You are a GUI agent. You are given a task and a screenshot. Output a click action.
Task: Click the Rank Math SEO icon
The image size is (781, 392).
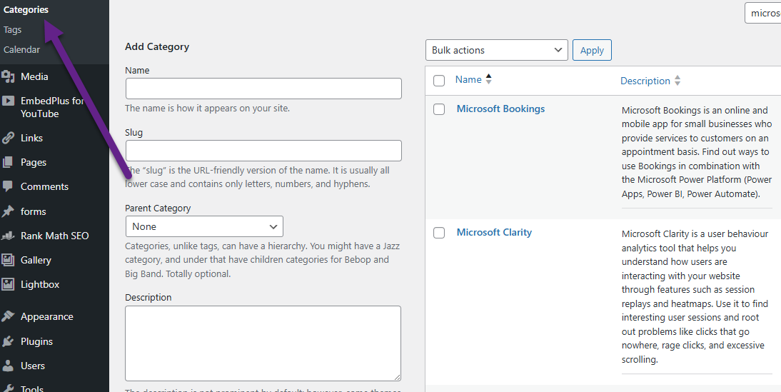point(8,236)
